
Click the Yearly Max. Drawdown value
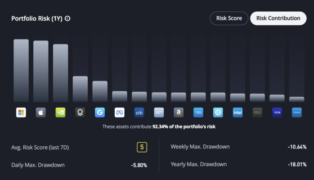click(x=297, y=165)
